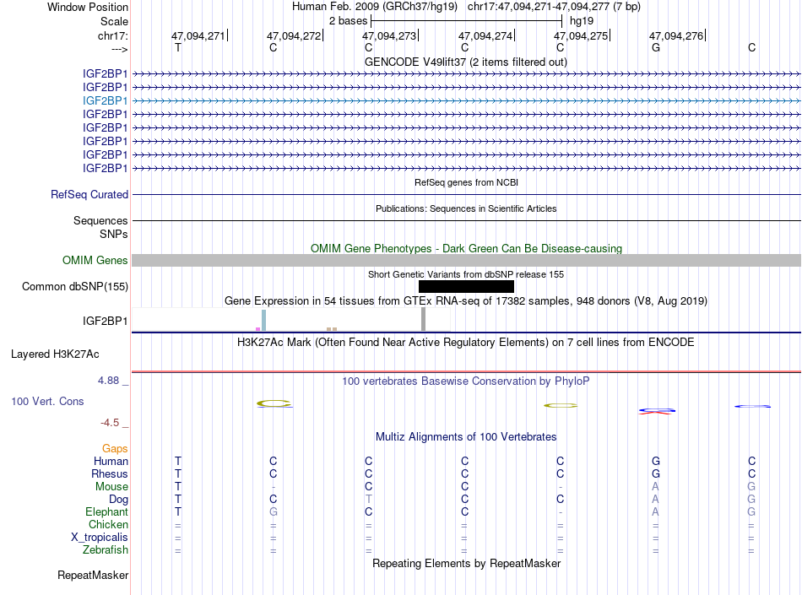Click the -4.5 lower PhyloP scale value
802x595 pixels.
[110, 423]
